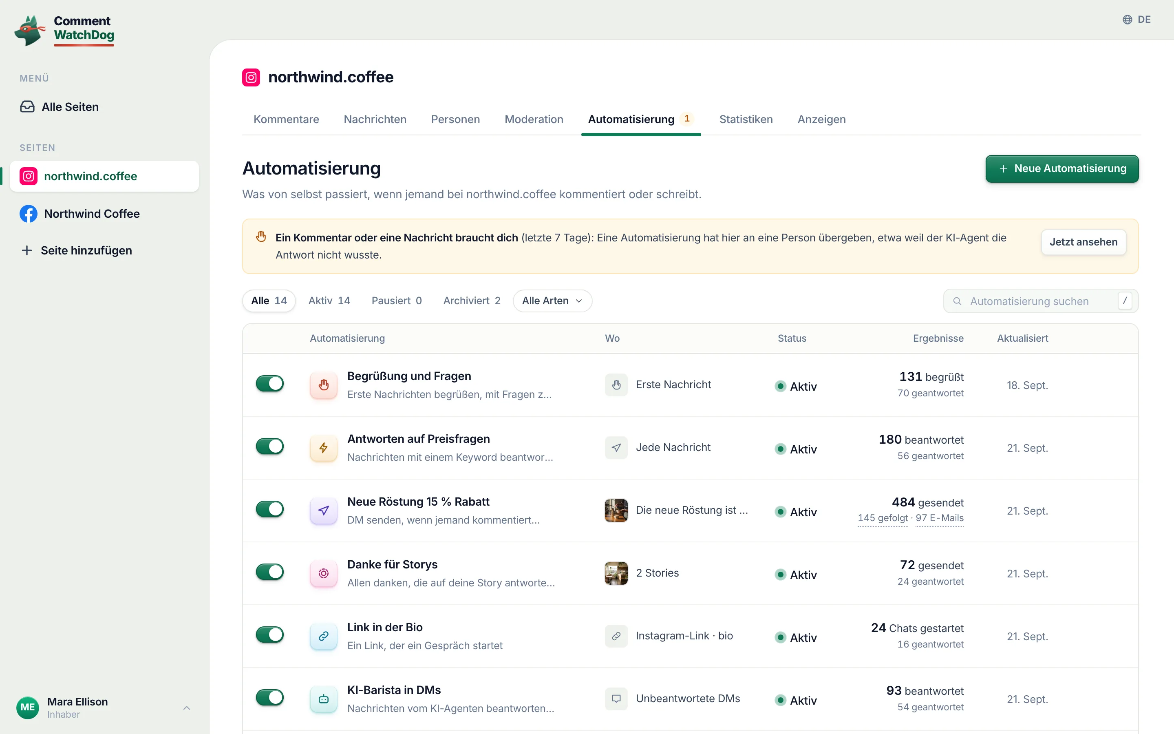Open the 2 Stories thumbnail

(x=616, y=573)
